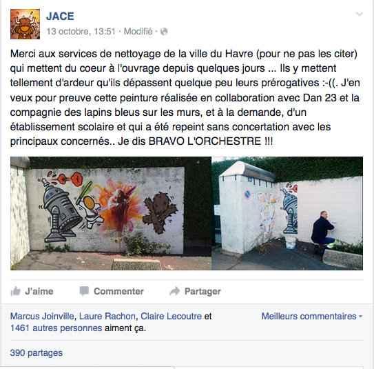Open the Meilleurs commentaires sort dropdown
This screenshot has height=369, width=374.
tap(312, 316)
